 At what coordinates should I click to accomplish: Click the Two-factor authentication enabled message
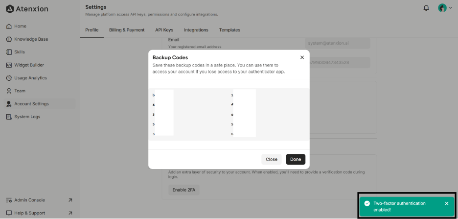pyautogui.click(x=399, y=206)
